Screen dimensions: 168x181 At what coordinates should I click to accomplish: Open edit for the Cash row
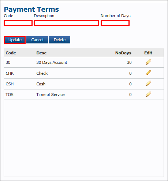tap(148, 83)
